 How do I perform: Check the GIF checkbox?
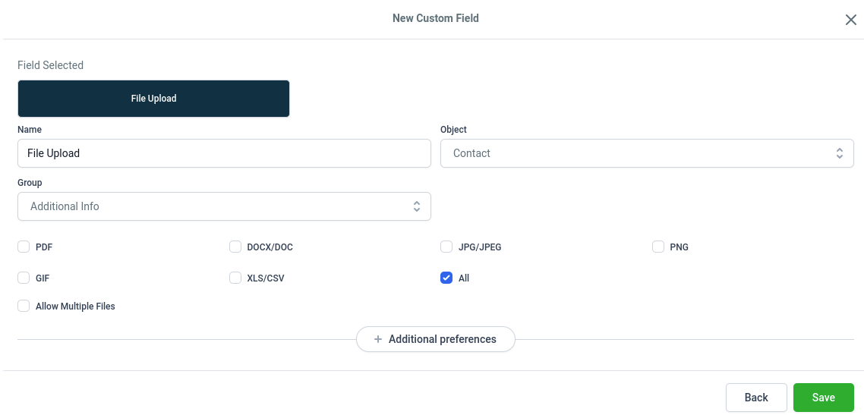click(x=24, y=278)
